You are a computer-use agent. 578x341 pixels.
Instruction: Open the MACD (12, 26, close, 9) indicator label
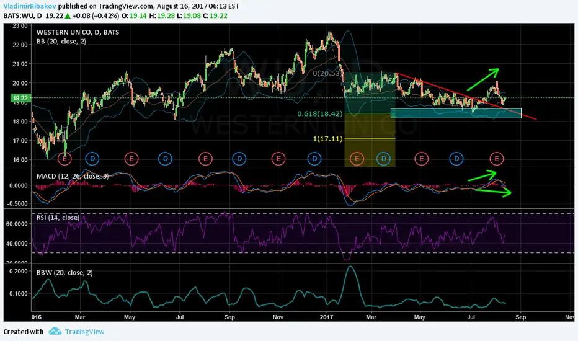(x=73, y=176)
